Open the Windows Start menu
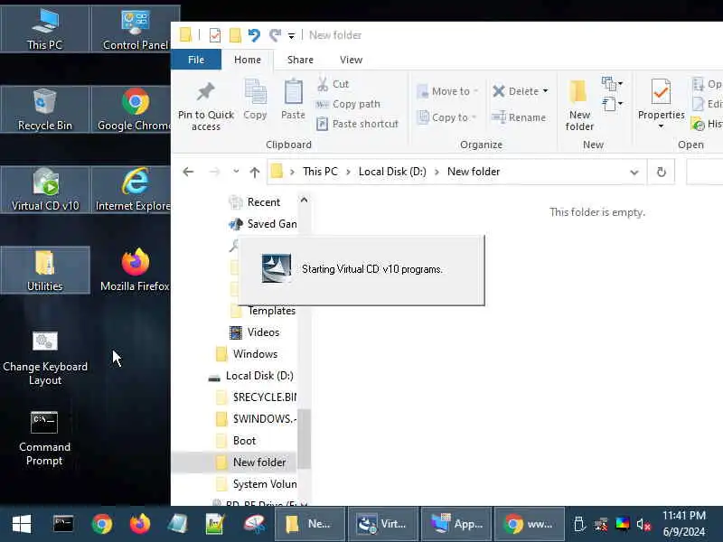The height and width of the screenshot is (542, 723). pyautogui.click(x=22, y=524)
